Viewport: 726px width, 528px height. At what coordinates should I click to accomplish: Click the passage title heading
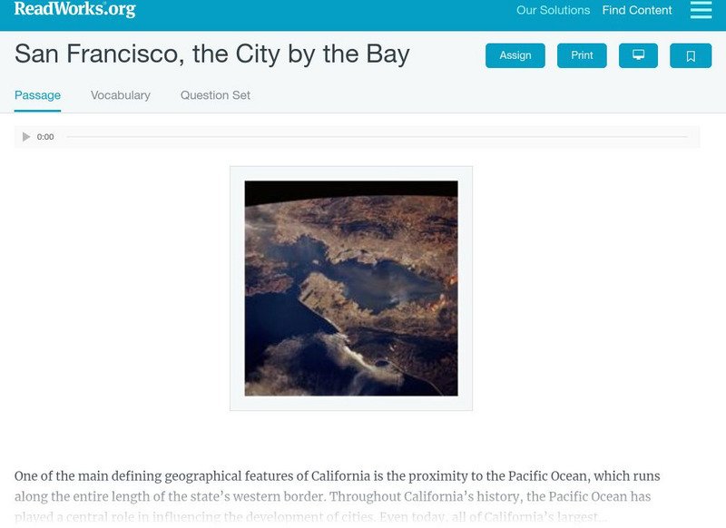(212, 54)
